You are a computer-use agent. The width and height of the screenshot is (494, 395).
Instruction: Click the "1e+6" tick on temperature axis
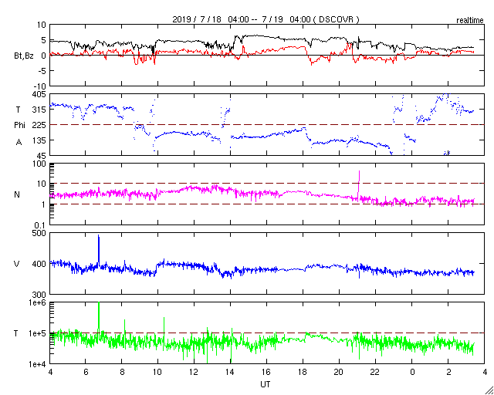pos(38,302)
